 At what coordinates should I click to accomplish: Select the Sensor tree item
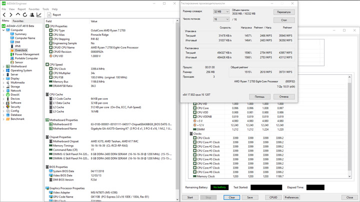(x=19, y=62)
